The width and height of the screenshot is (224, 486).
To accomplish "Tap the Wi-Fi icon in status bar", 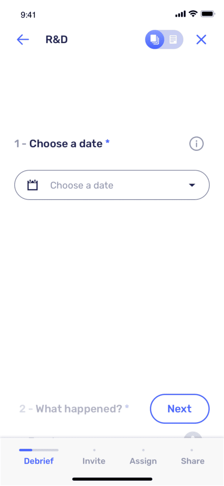I will pyautogui.click(x=193, y=14).
